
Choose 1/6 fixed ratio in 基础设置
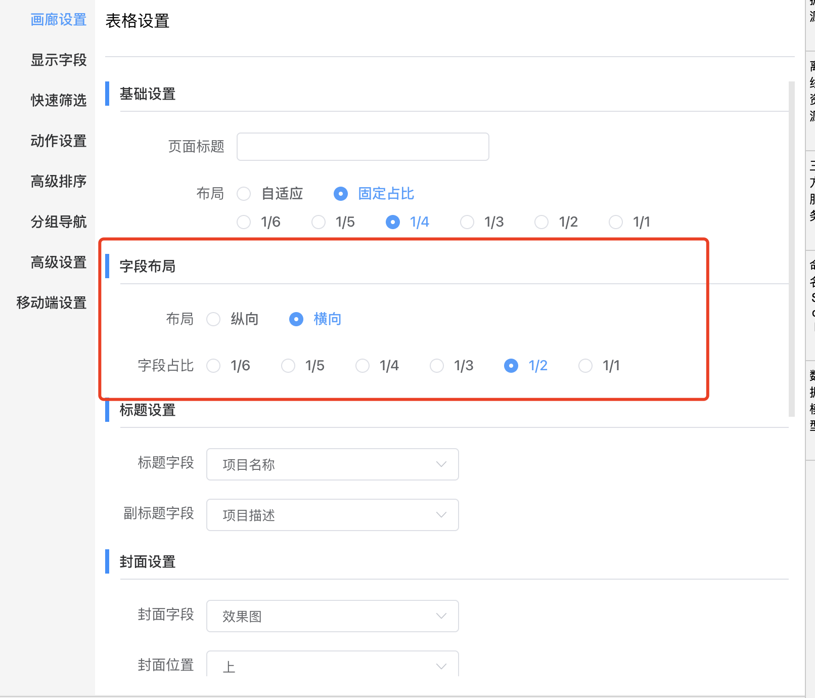[x=244, y=222]
